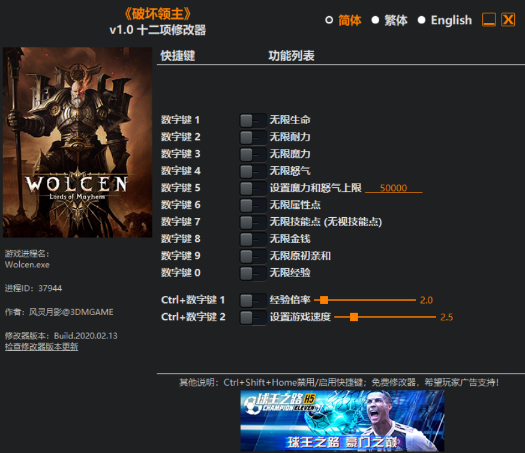Viewport: 525px width, 453px height.
Task: Turn on 无限魔力 switch
Action: coord(253,154)
